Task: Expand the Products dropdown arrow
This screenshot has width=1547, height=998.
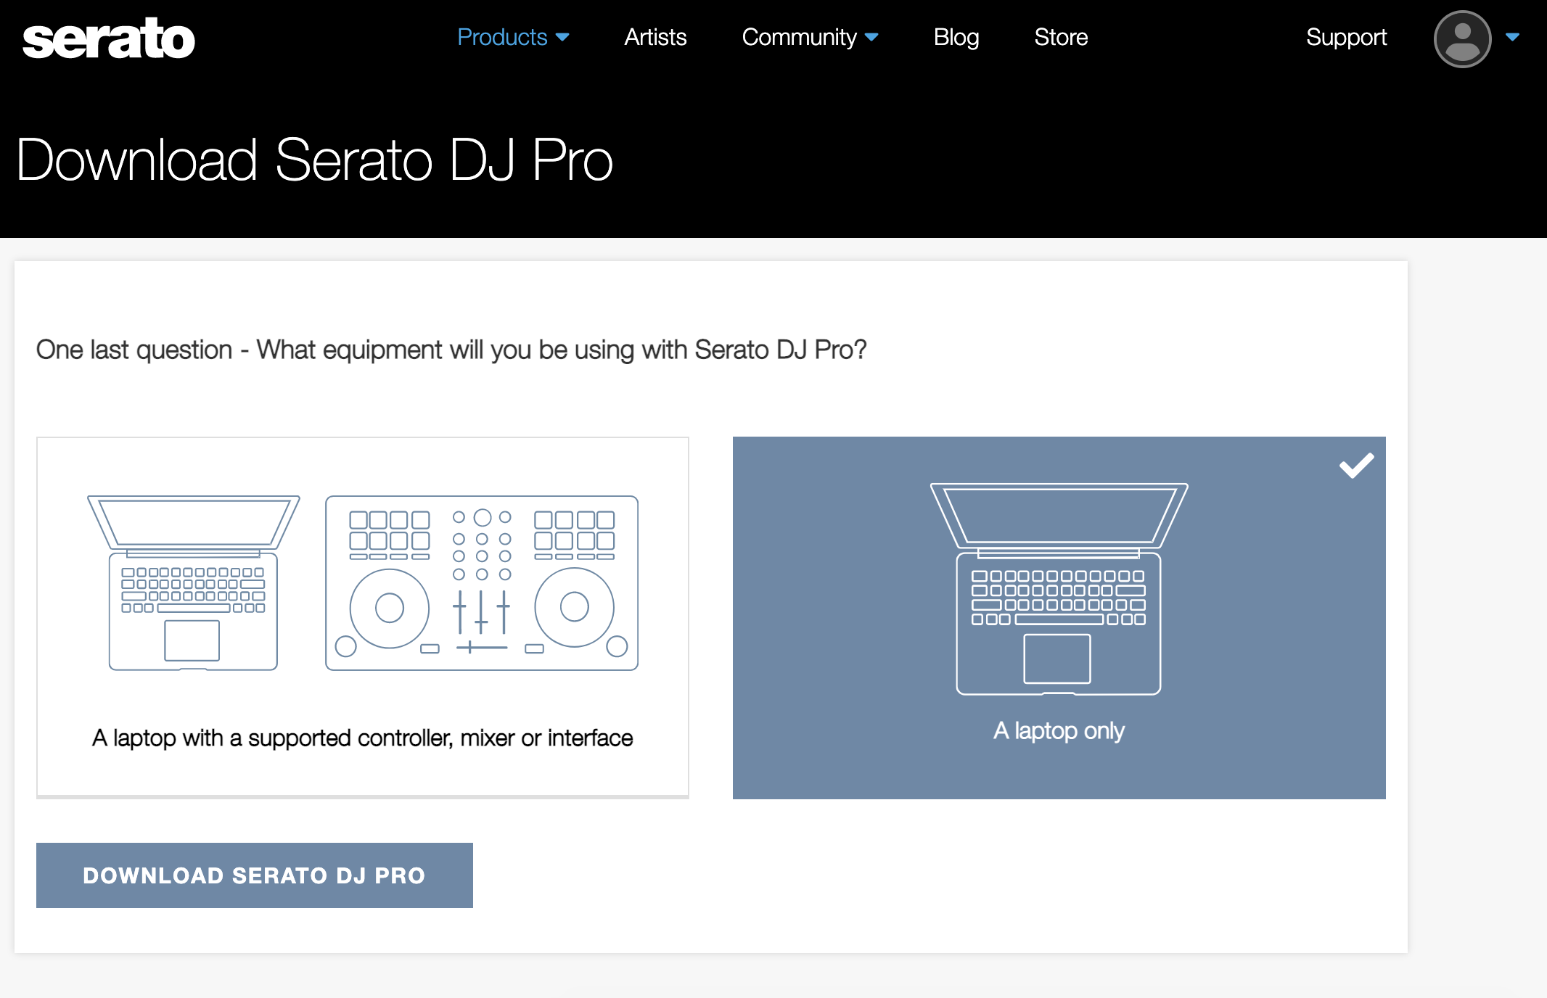Action: tap(562, 37)
